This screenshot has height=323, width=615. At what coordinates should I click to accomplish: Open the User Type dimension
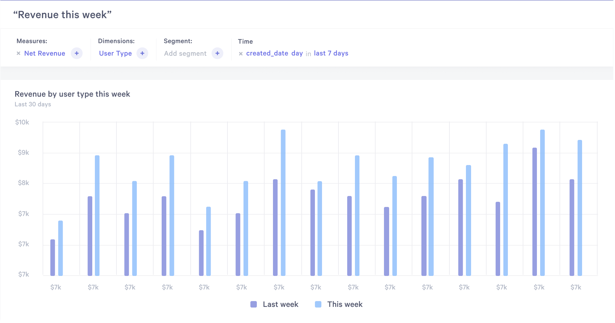pos(115,54)
